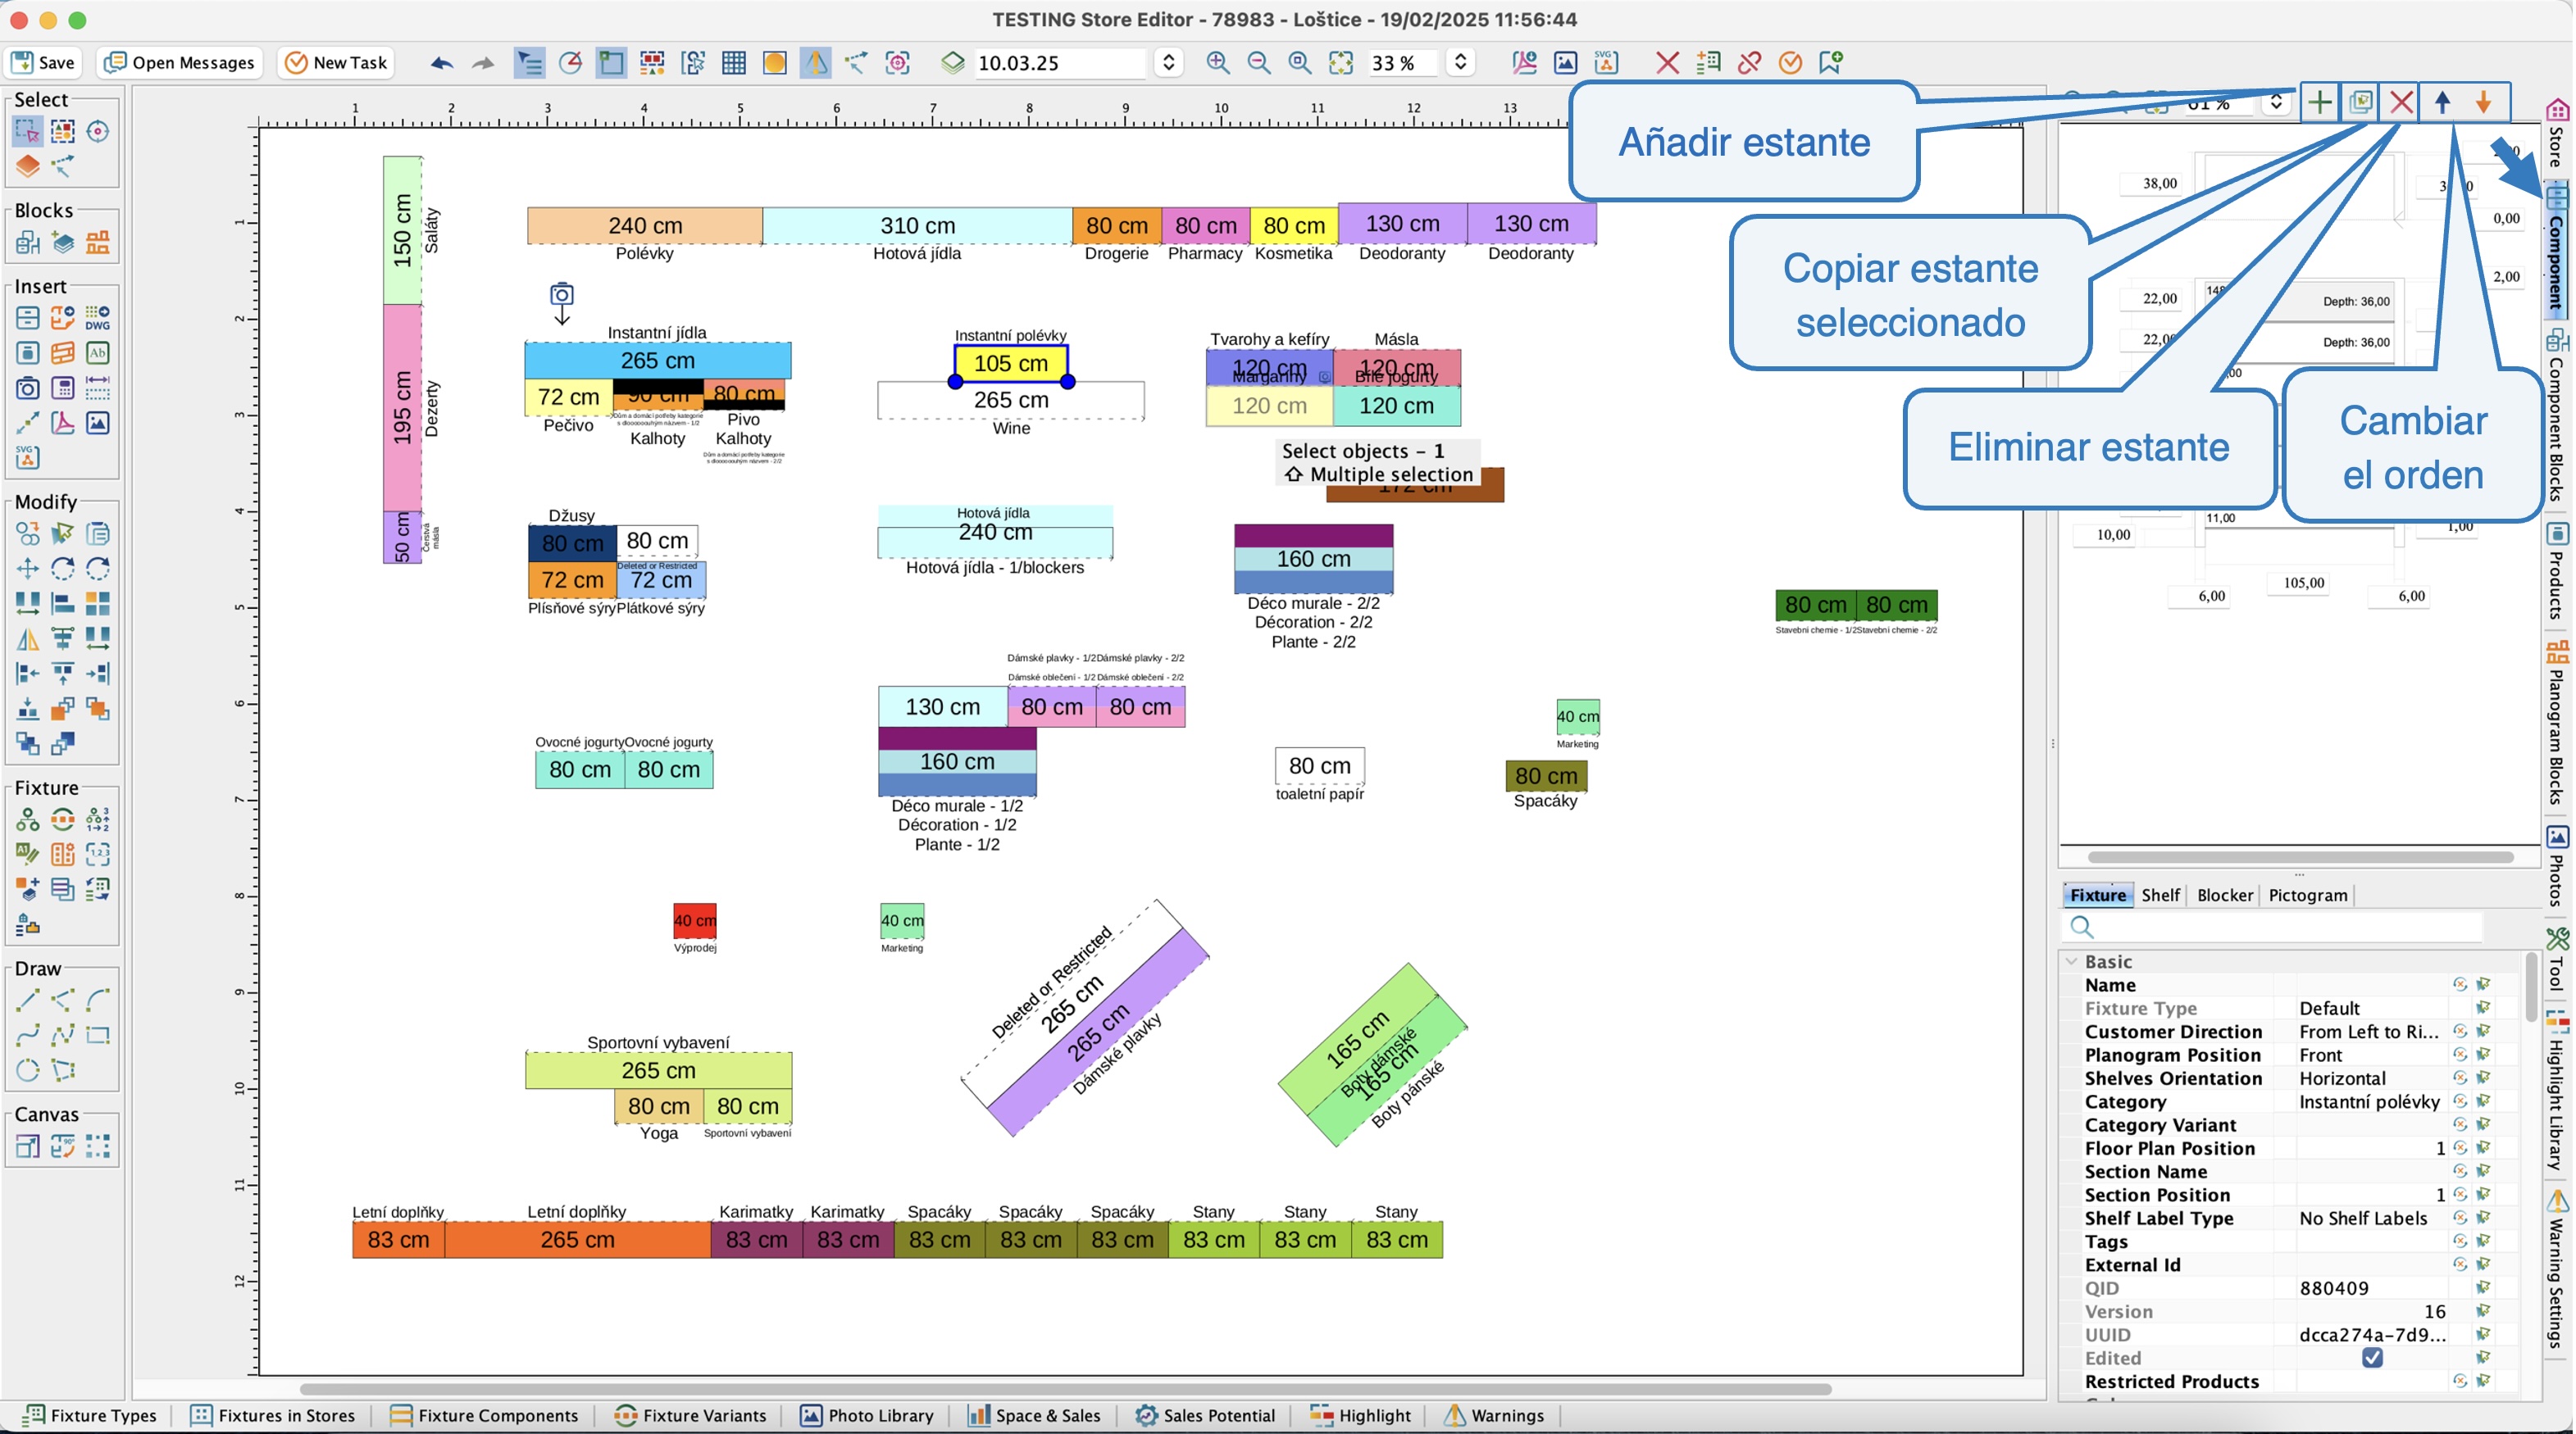Switch to the Blocker tab
This screenshot has height=1434, width=2576.
click(x=2225, y=896)
